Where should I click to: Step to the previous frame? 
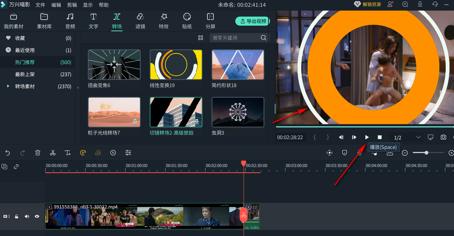pos(341,137)
